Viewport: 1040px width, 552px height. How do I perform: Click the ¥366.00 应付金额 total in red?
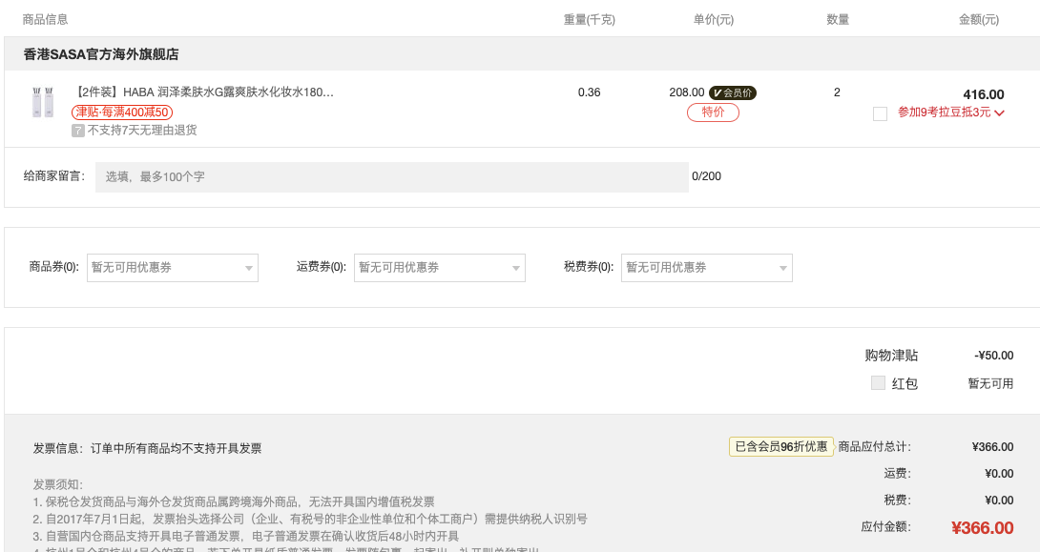click(x=983, y=528)
